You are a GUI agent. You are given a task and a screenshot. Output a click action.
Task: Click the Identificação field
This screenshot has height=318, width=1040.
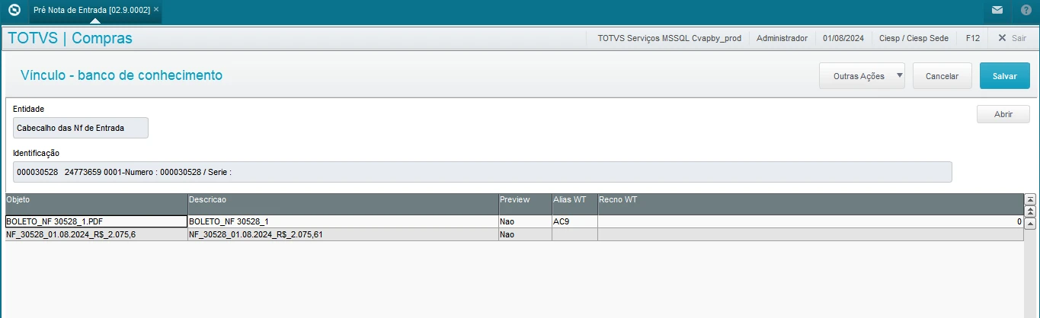(482, 172)
